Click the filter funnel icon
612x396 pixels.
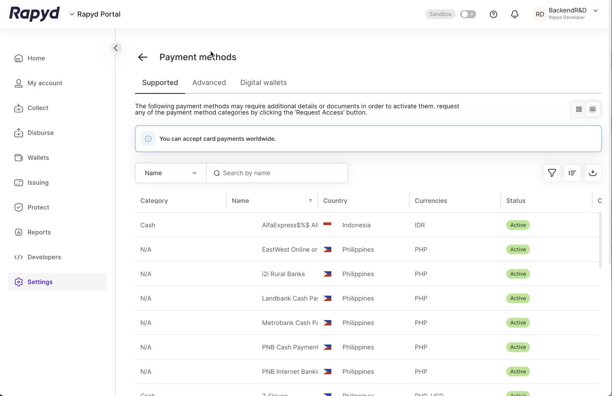[552, 173]
